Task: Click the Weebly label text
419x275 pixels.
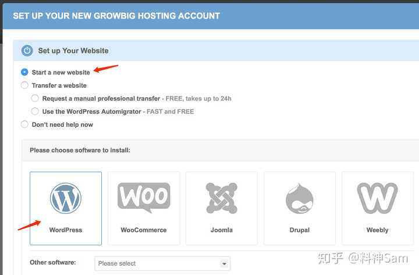Action: pyautogui.click(x=377, y=230)
